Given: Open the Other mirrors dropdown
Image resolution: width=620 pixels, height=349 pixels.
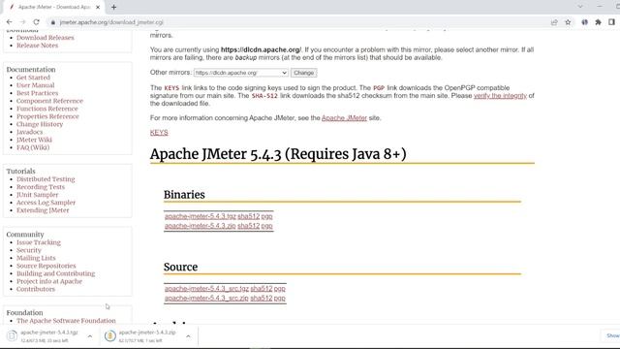Looking at the screenshot, I should [240, 73].
